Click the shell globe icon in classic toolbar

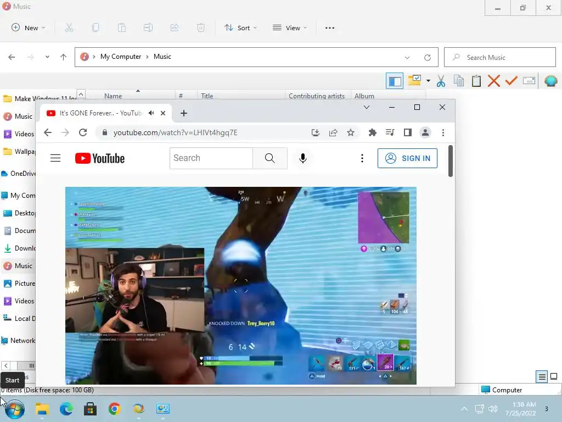pos(551,81)
